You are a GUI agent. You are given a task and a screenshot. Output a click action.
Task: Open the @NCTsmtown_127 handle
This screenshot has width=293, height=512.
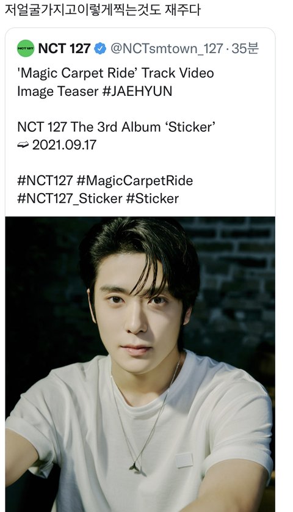point(167,49)
